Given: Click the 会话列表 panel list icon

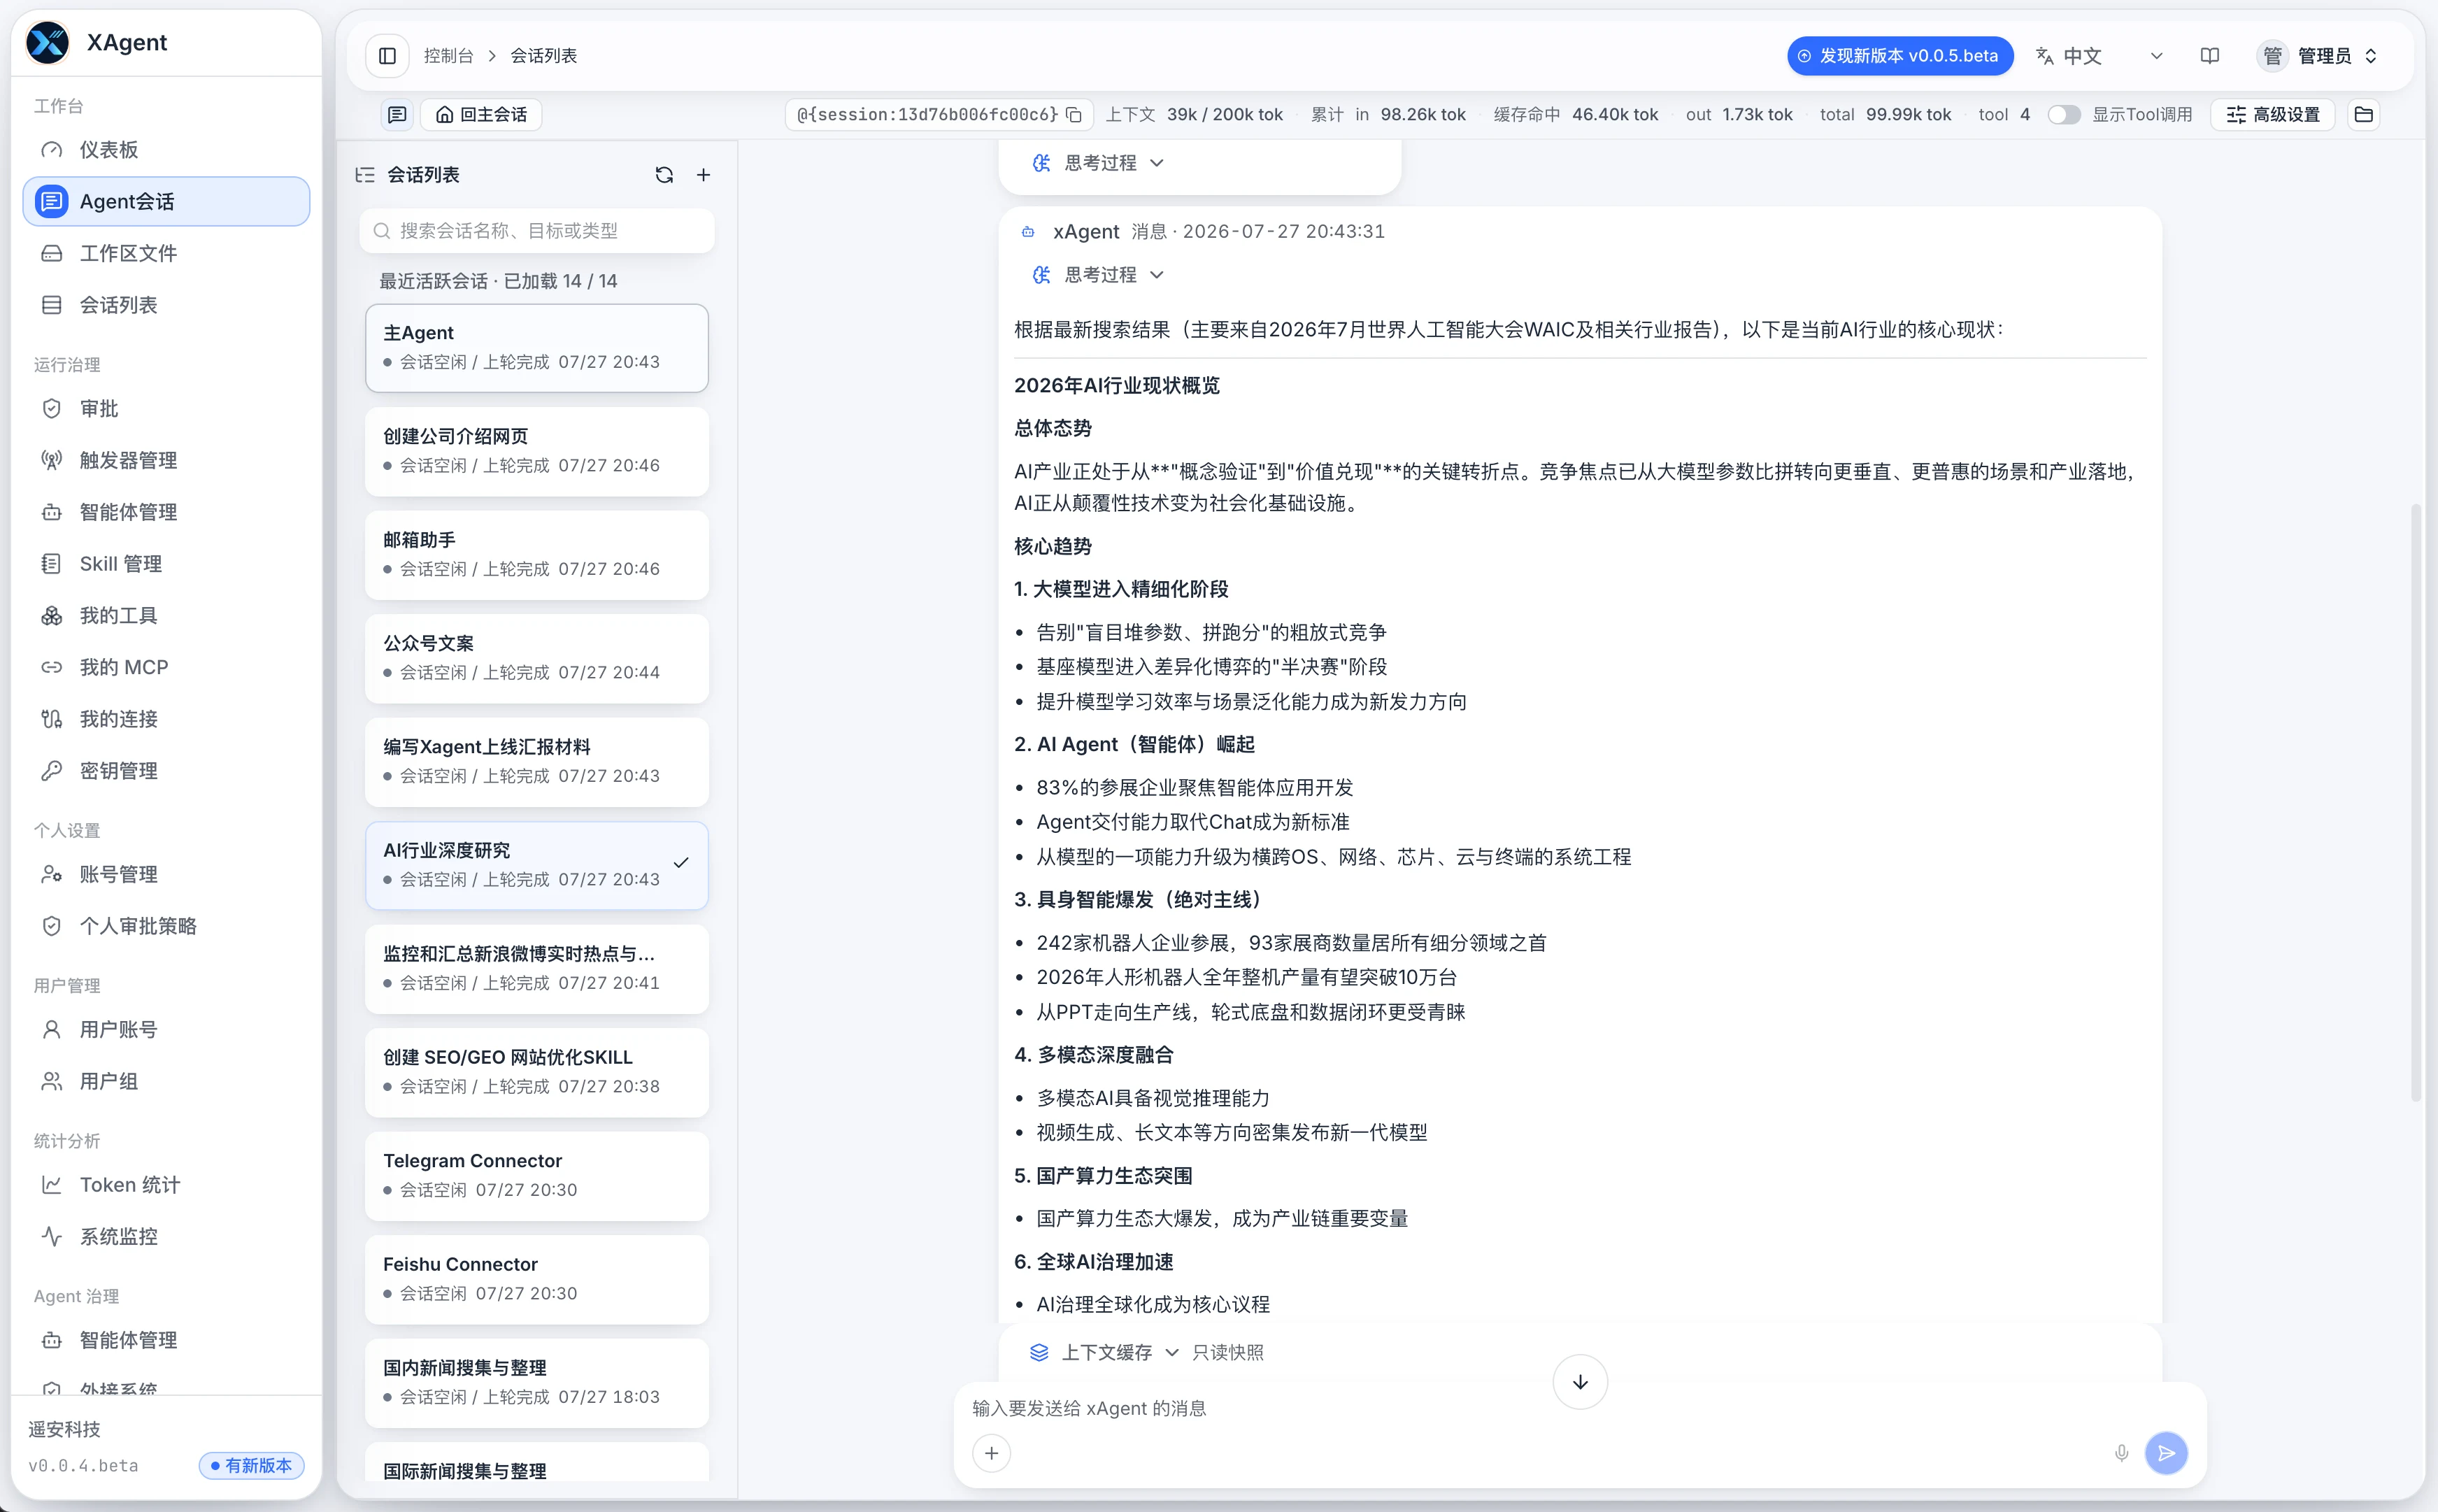Looking at the screenshot, I should (365, 175).
